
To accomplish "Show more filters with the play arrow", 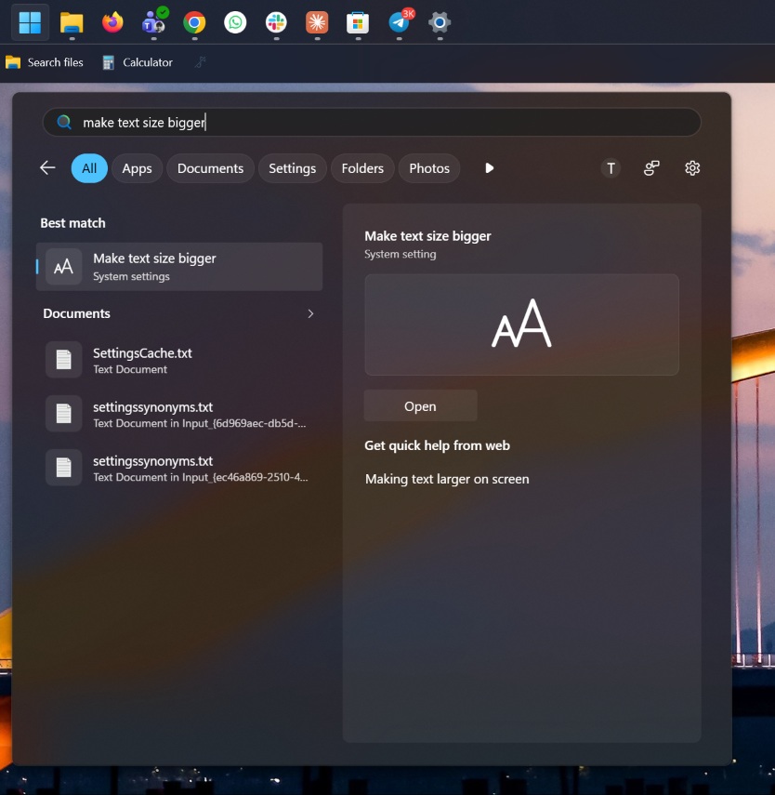I will click(x=489, y=167).
